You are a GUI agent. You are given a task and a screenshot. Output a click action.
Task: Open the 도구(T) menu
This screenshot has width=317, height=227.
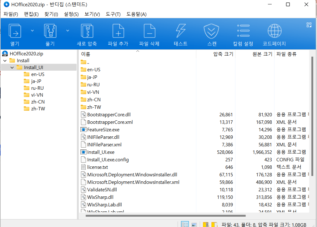113,14
